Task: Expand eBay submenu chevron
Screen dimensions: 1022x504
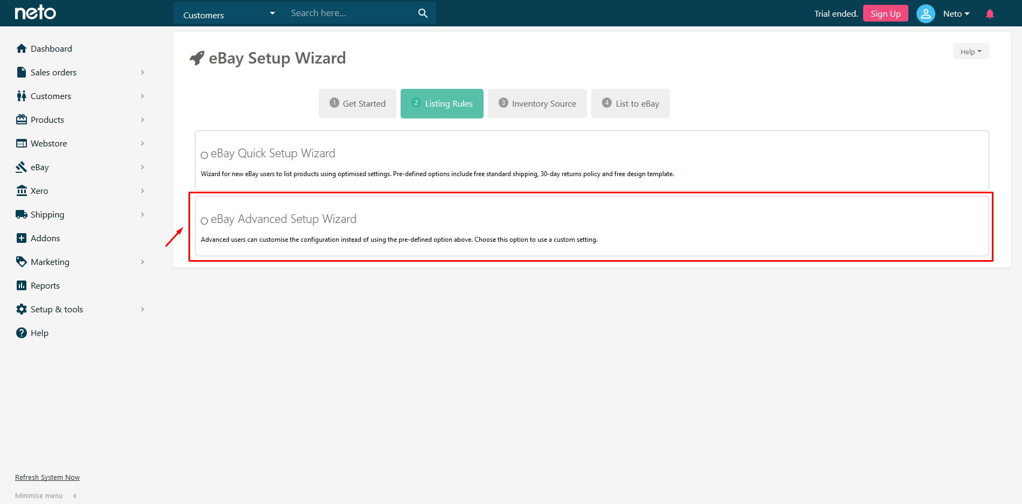Action: (x=143, y=167)
